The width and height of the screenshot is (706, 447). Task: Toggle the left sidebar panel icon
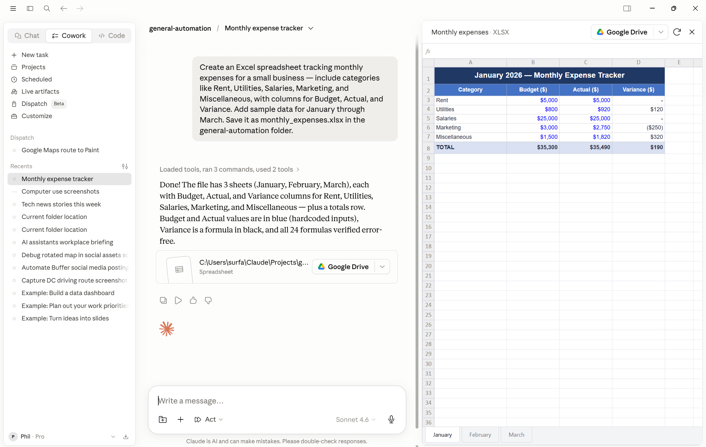[x=30, y=8]
